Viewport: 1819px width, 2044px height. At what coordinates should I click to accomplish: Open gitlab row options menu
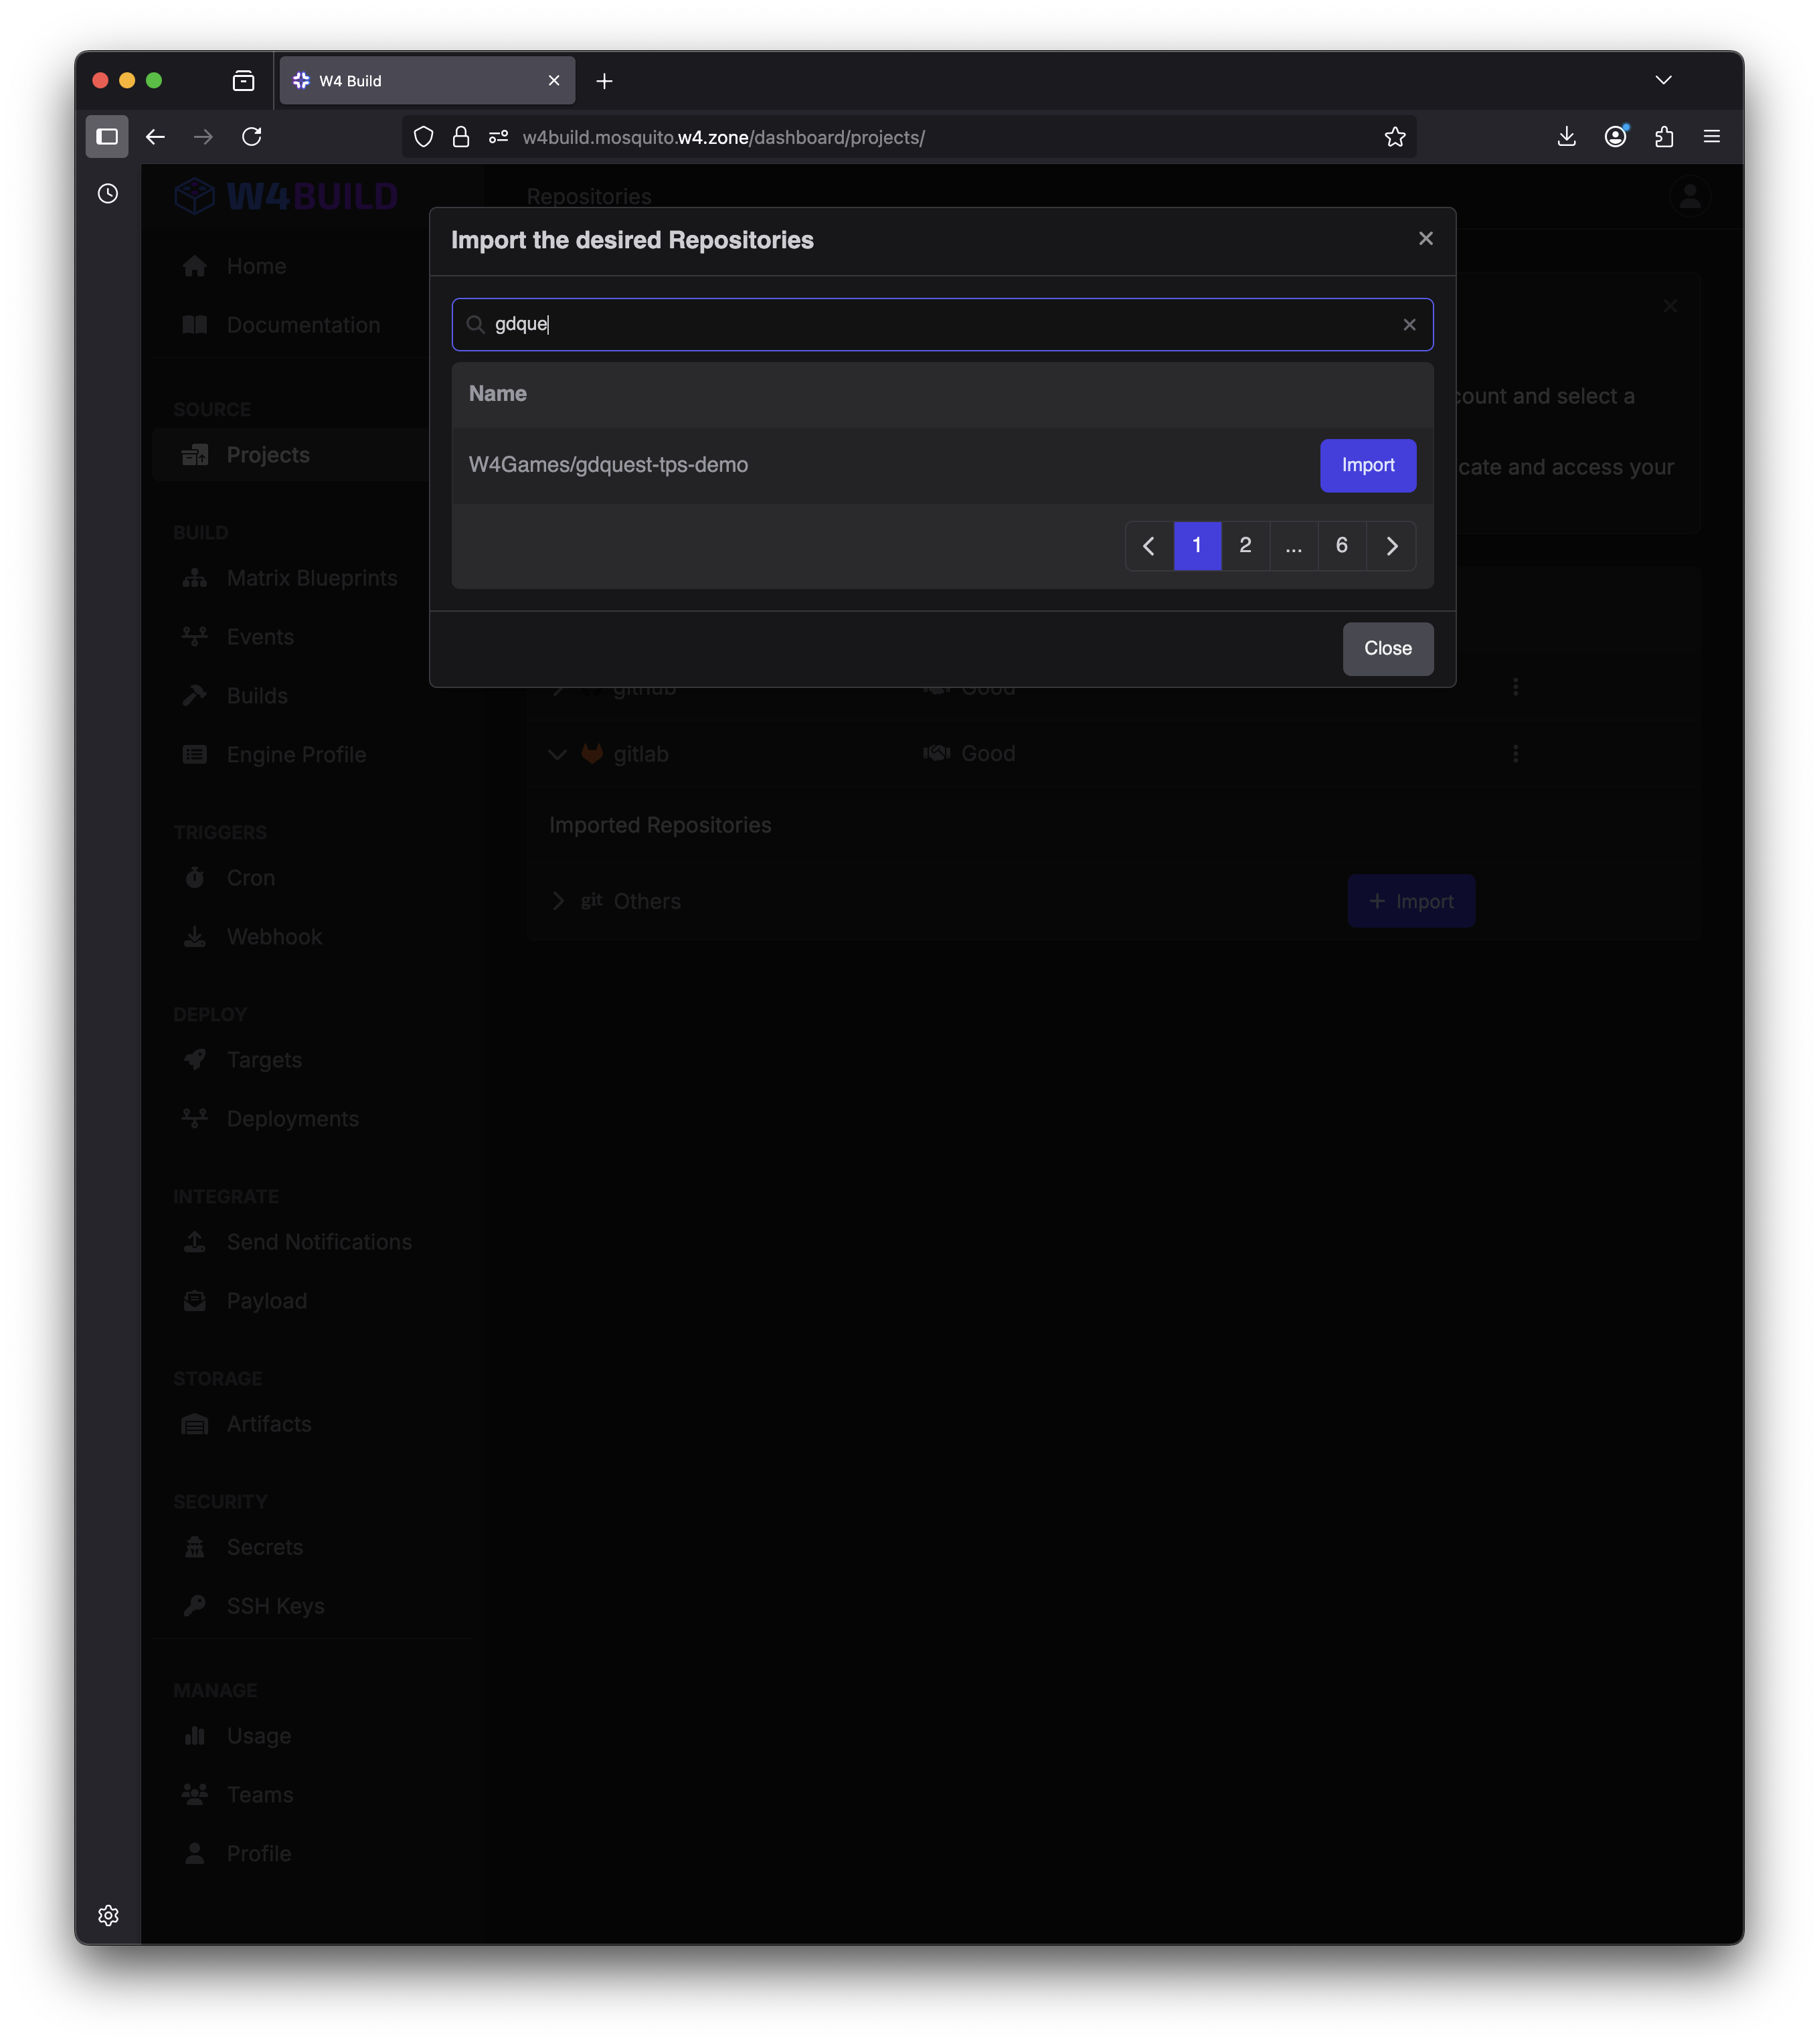pyautogui.click(x=1515, y=754)
